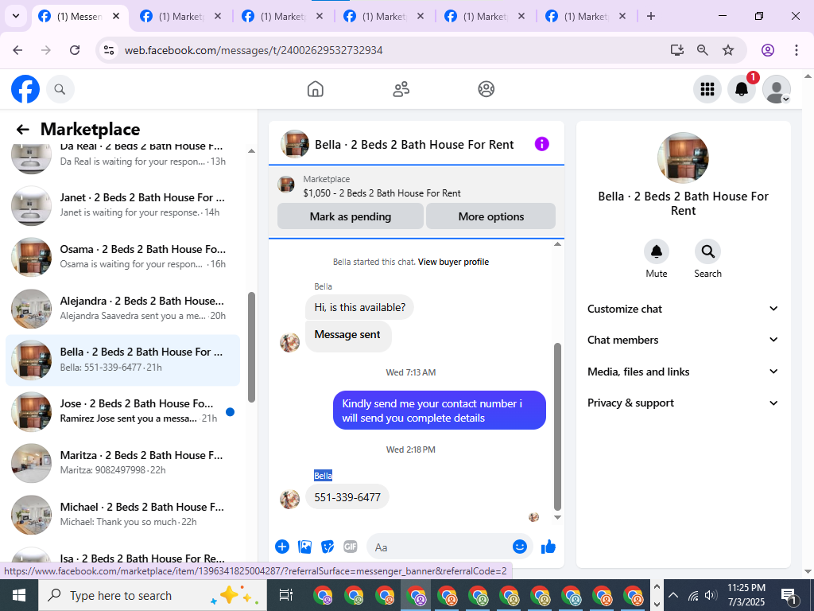The height and width of the screenshot is (611, 814).
Task: Click the install app icon in address bar
Action: point(676,50)
